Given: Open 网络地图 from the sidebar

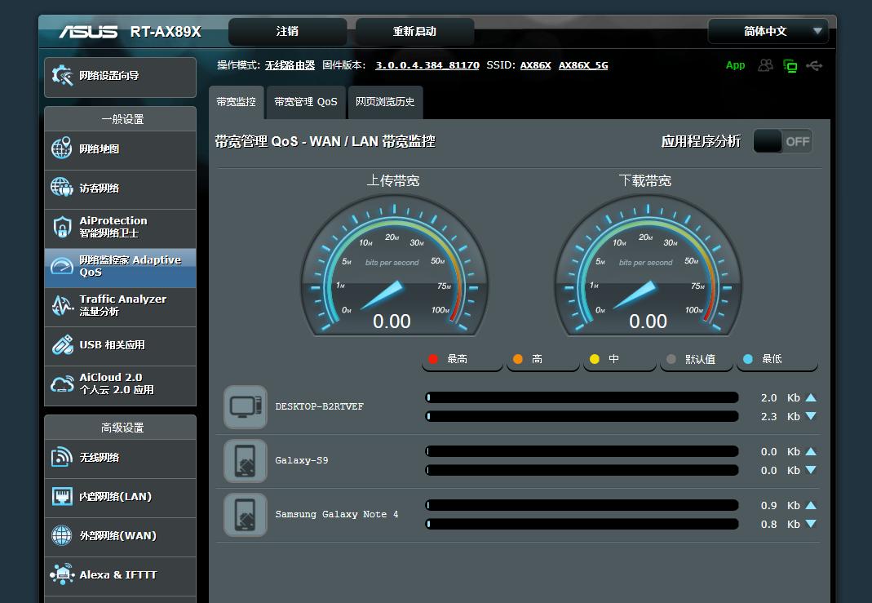Looking at the screenshot, I should click(x=120, y=149).
